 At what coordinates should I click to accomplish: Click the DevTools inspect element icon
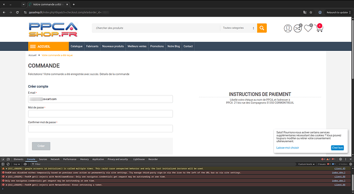(3, 159)
